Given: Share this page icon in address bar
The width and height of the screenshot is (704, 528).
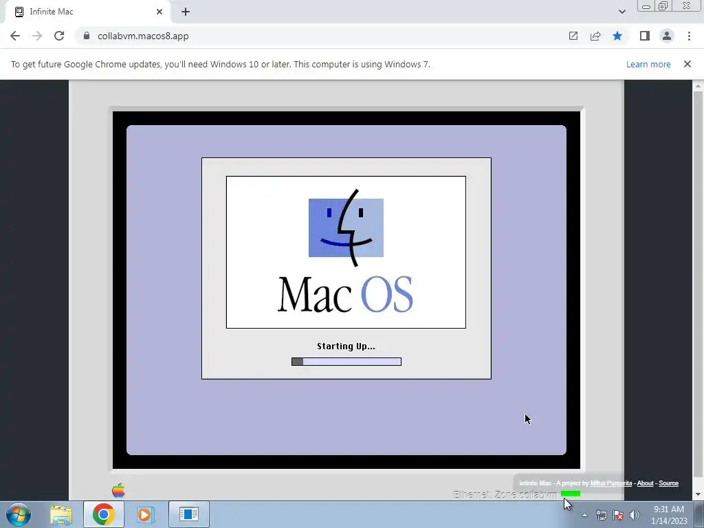Looking at the screenshot, I should (595, 36).
